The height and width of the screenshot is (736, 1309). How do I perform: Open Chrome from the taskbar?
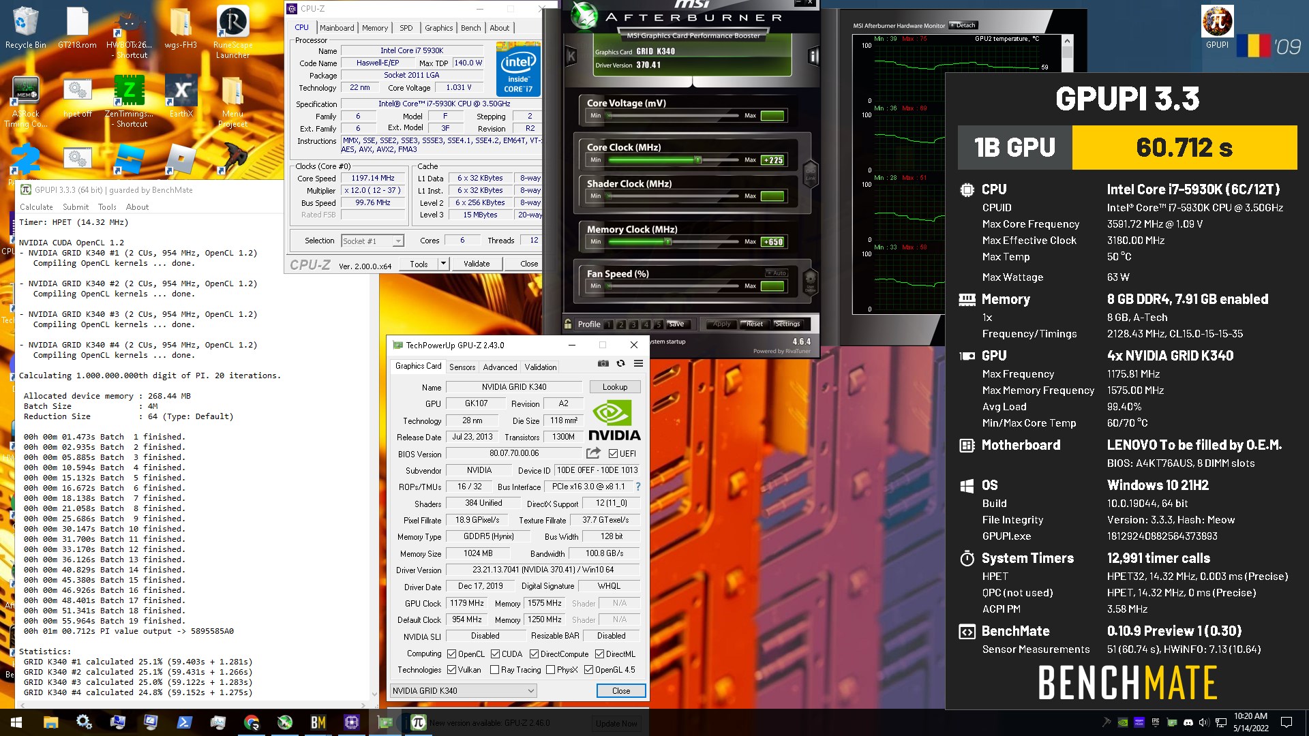pos(251,722)
